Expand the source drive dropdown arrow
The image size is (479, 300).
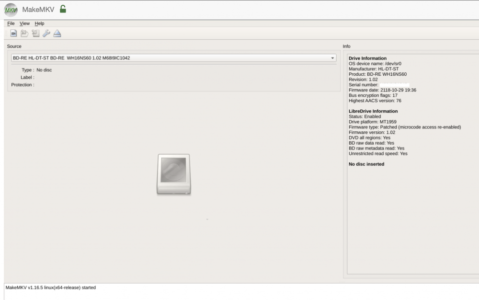(332, 58)
